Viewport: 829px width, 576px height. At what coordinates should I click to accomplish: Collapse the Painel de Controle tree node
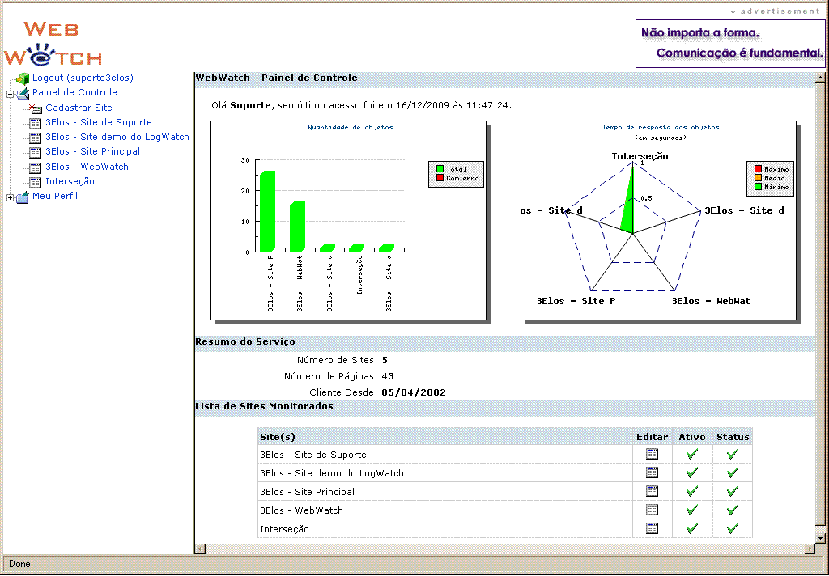point(11,94)
